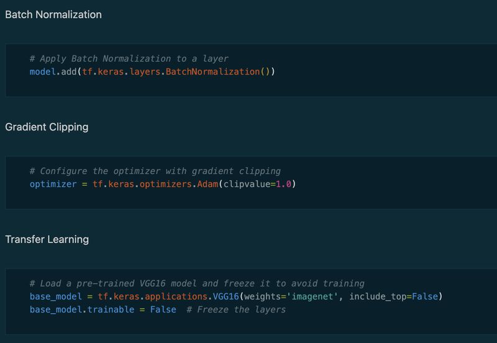Click the Batch Normalization heading
This screenshot has width=497, height=343.
coord(53,14)
